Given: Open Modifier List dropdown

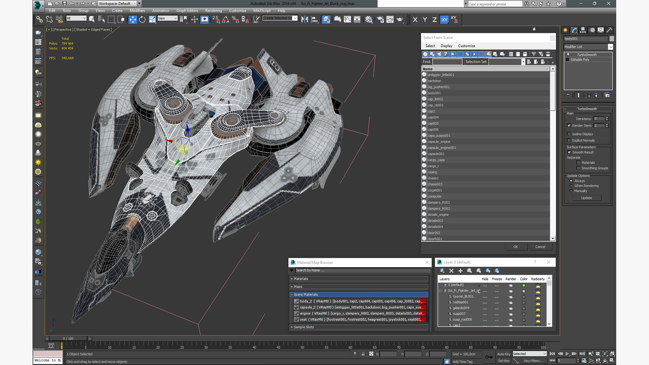Looking at the screenshot, I should [610, 47].
